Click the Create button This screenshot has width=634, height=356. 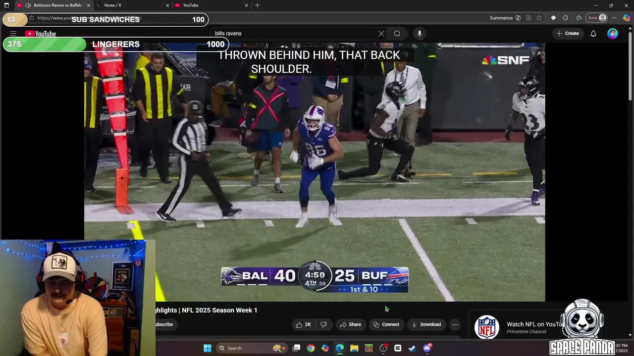coord(568,34)
